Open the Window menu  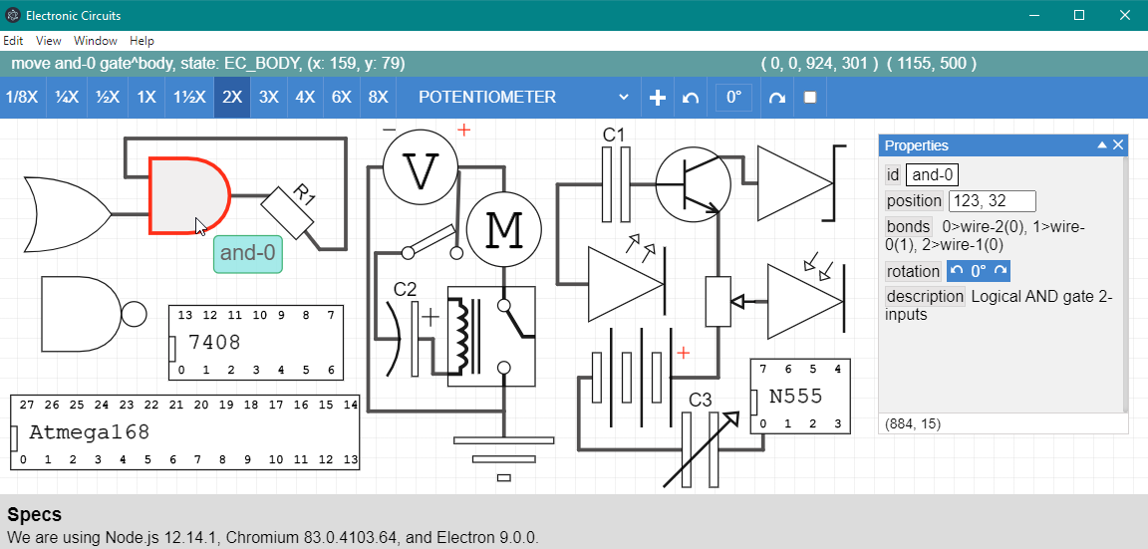click(x=96, y=41)
